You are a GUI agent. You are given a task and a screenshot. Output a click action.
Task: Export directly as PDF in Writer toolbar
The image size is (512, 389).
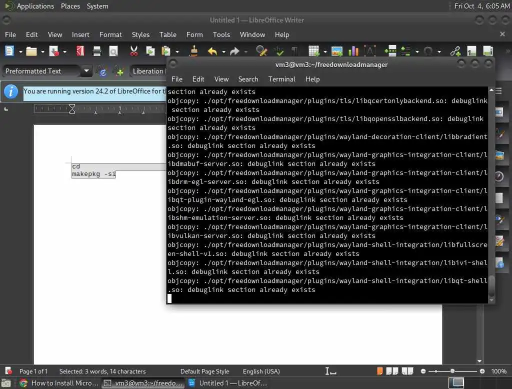80,51
